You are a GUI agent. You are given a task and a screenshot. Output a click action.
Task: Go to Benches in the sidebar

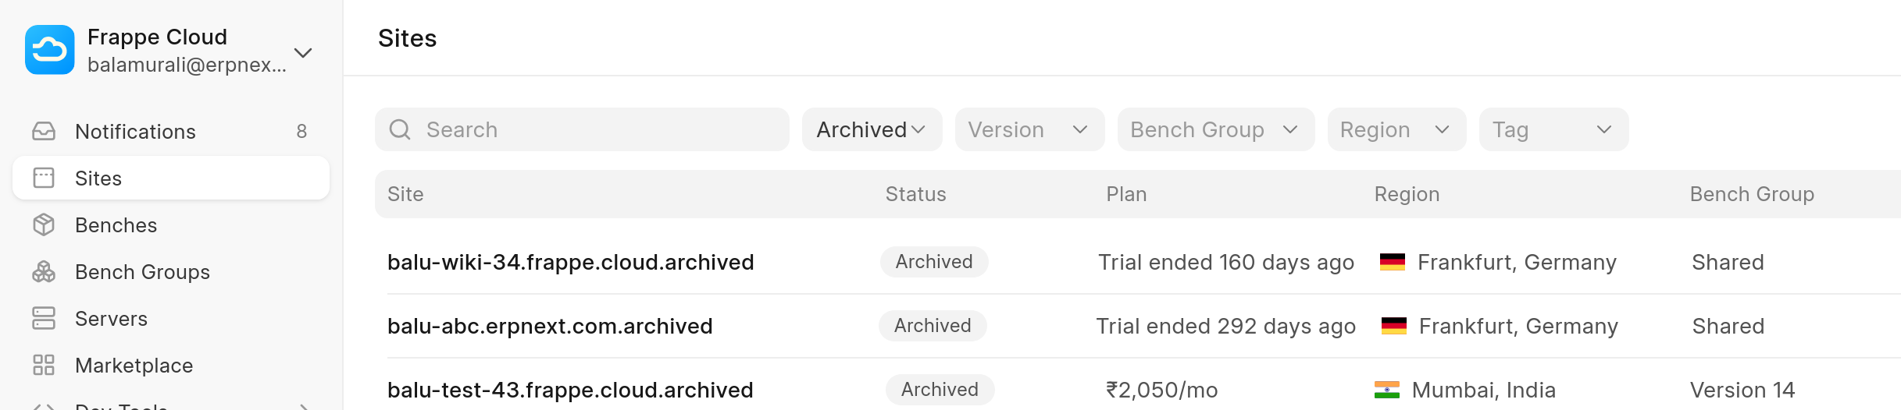(x=116, y=225)
